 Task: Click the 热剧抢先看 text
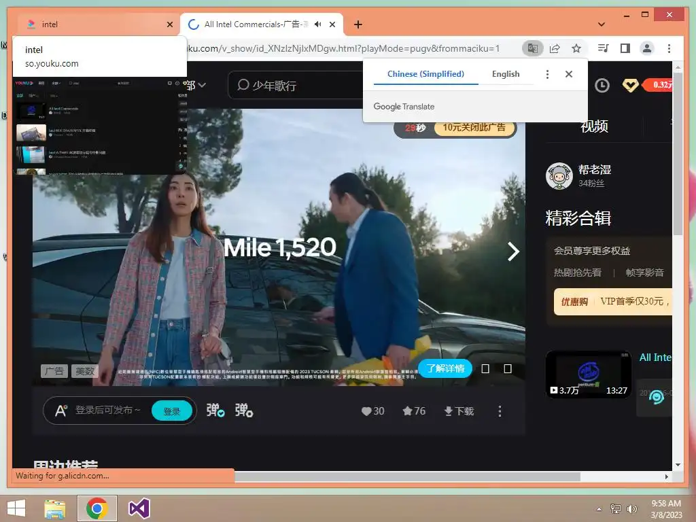coord(578,273)
